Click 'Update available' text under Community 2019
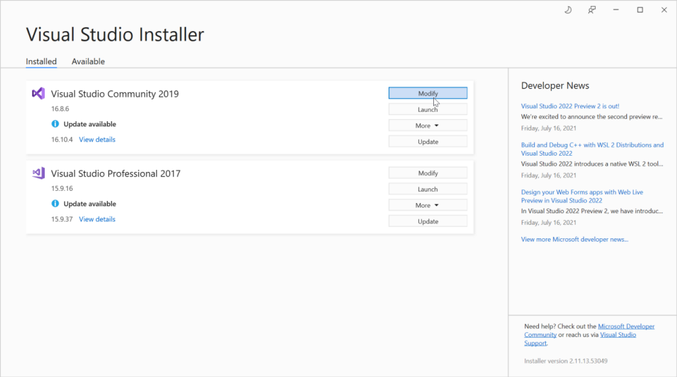Screen dimensions: 677x377 pos(90,124)
